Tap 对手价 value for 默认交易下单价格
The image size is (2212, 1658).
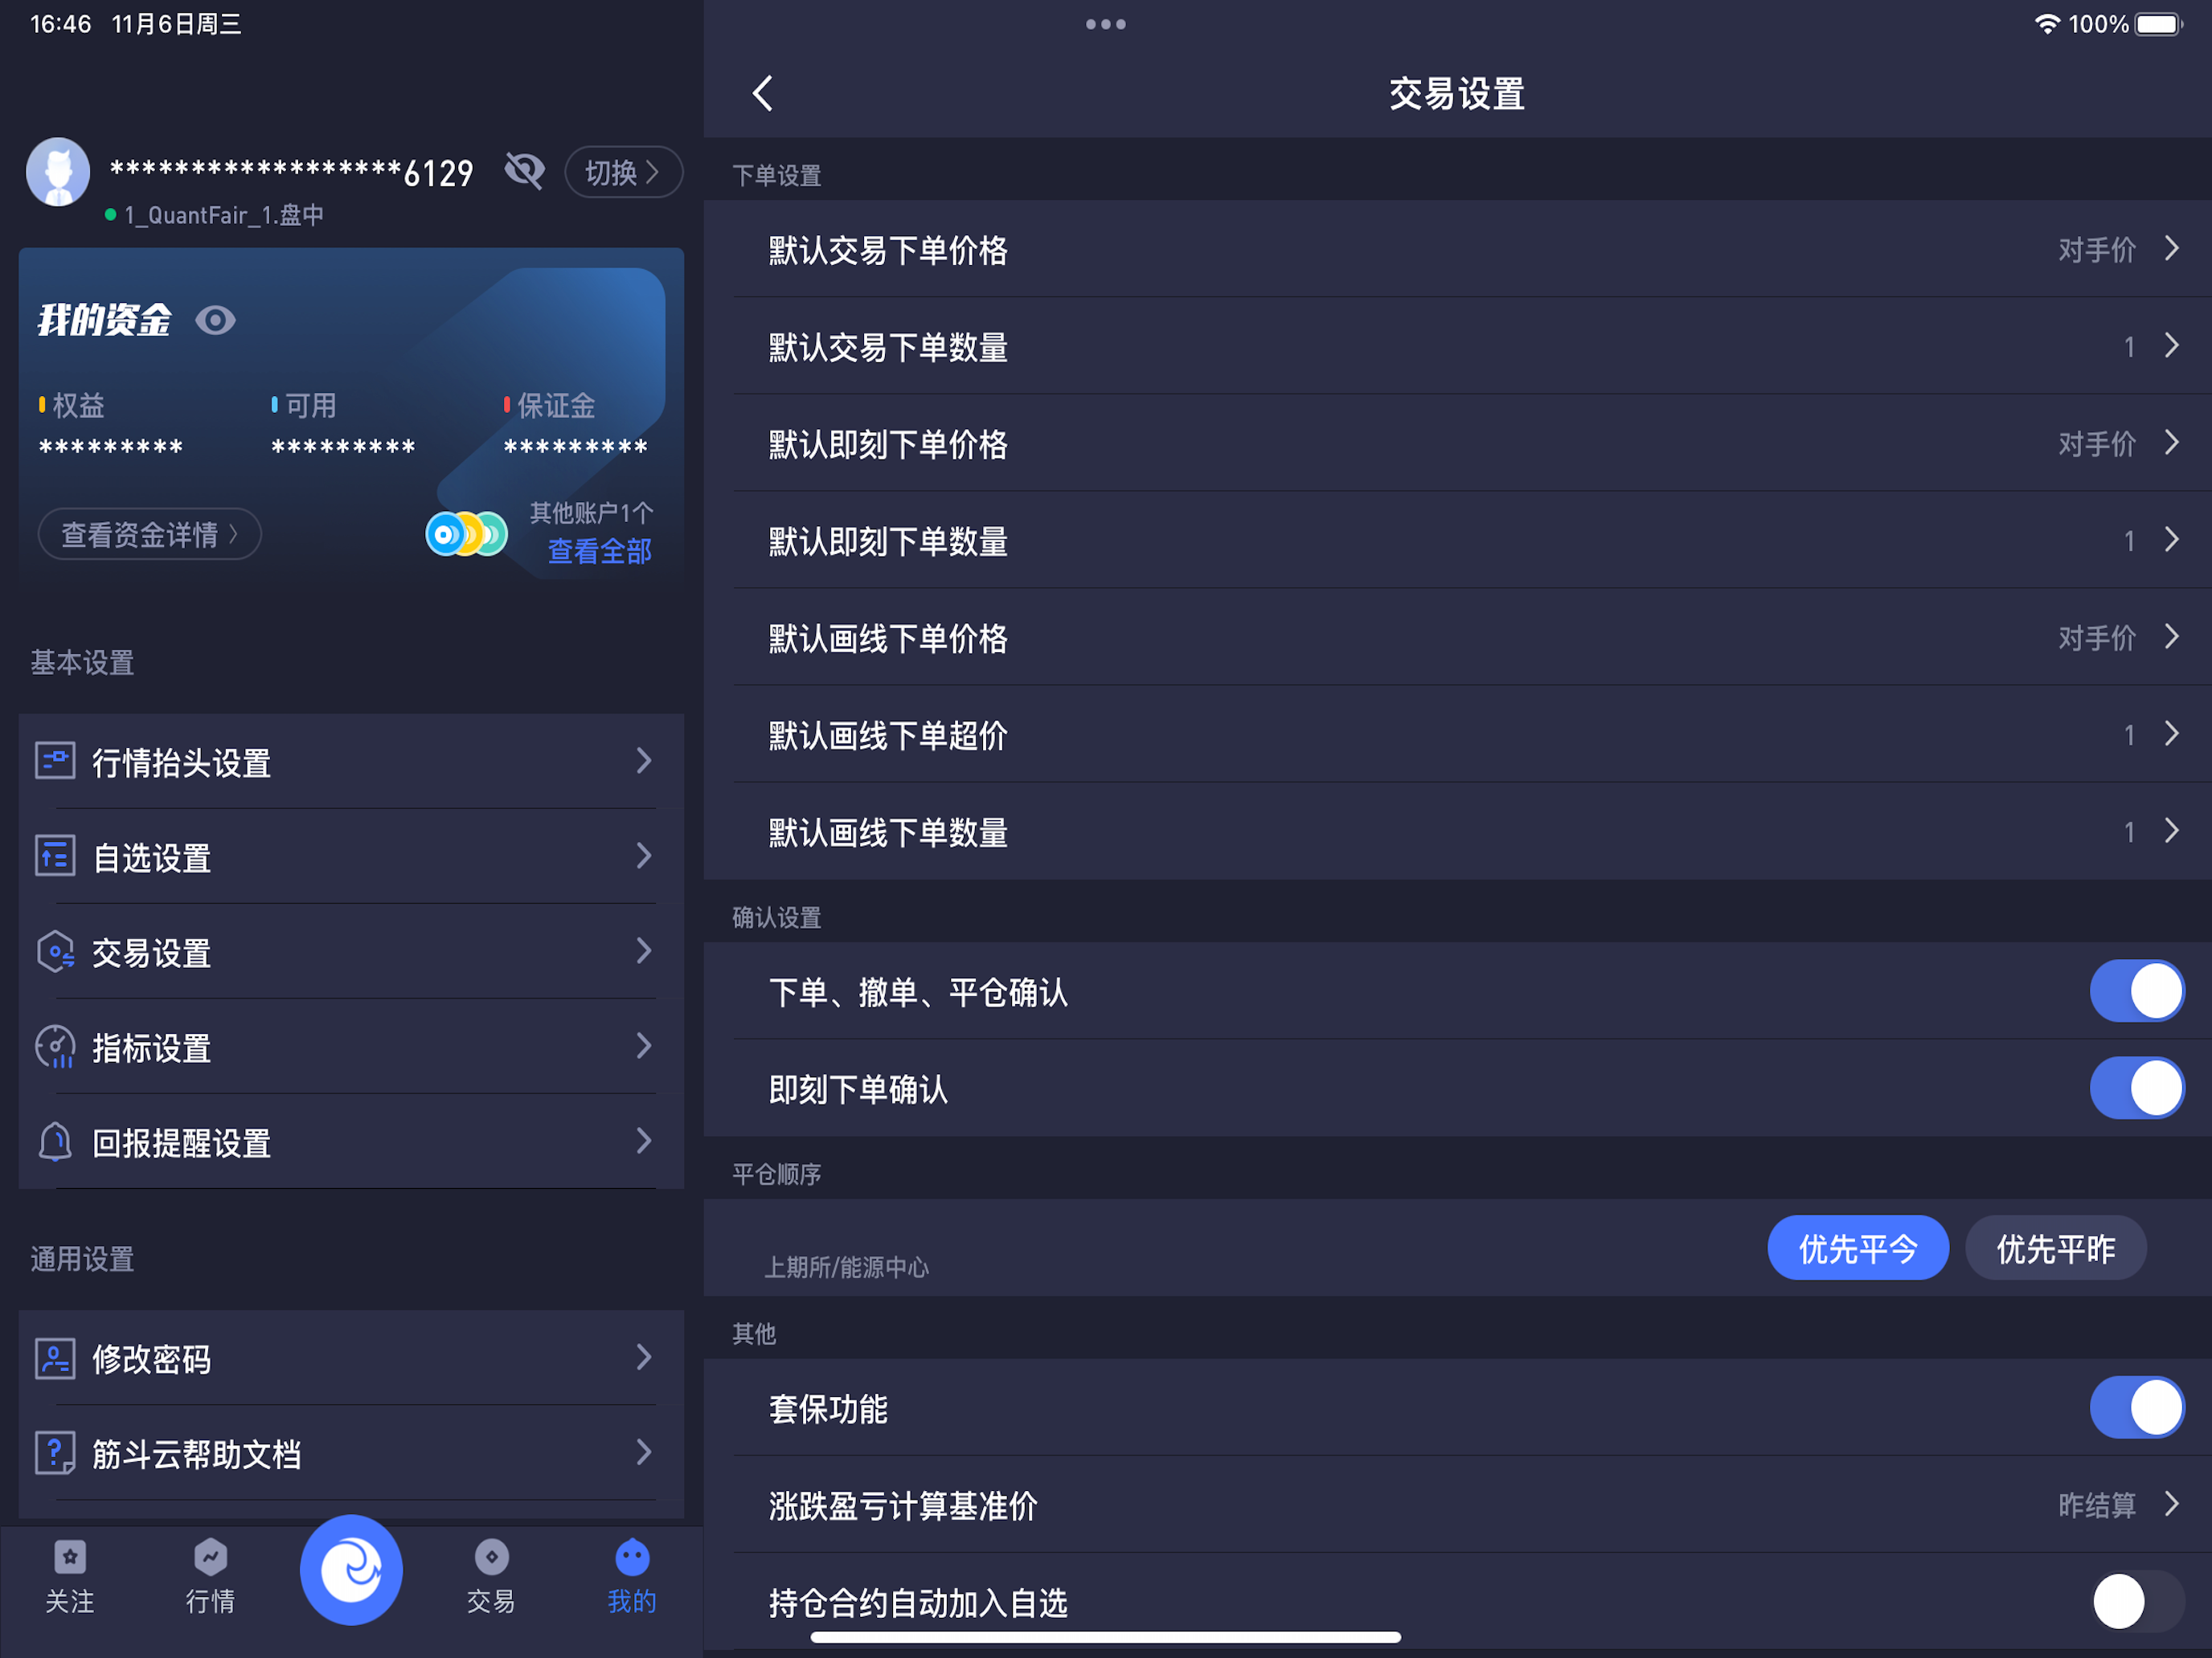[x=2097, y=249]
